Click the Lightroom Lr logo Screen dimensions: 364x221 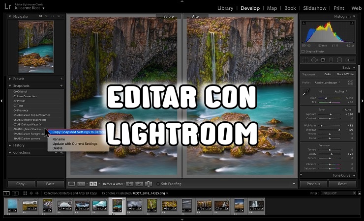click(8, 6)
